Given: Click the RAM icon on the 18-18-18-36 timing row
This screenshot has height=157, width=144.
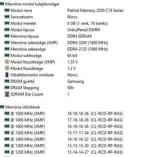Looking at the screenshot, I should click(x=7, y=113).
